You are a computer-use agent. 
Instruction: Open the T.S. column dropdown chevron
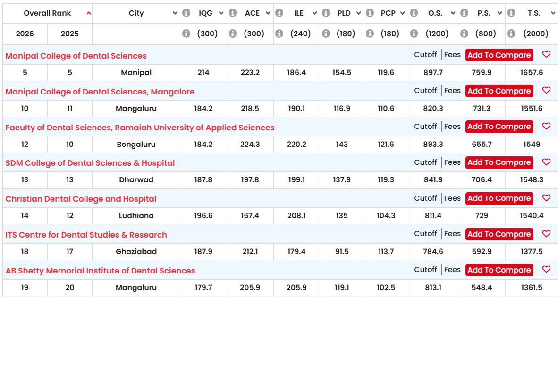(553, 13)
